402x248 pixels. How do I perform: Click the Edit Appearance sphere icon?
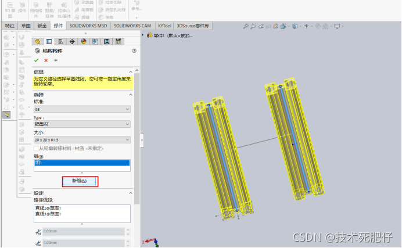point(318,26)
